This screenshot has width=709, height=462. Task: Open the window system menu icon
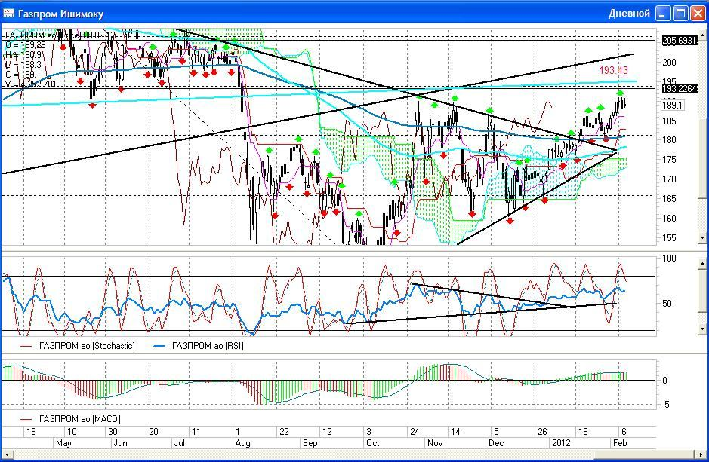8,13
